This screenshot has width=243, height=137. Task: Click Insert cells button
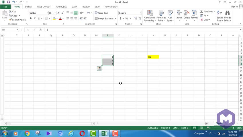(x=179, y=16)
